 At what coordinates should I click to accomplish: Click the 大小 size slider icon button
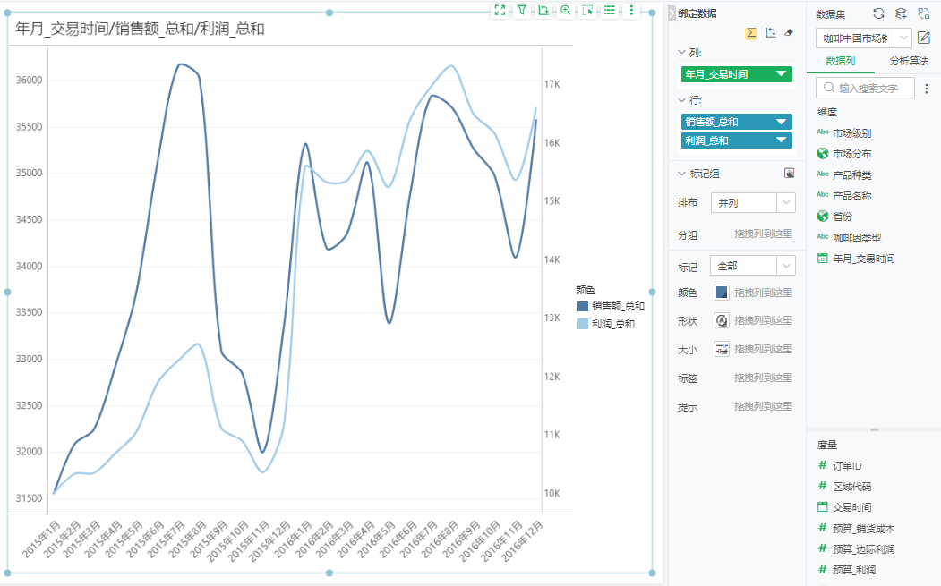click(722, 349)
